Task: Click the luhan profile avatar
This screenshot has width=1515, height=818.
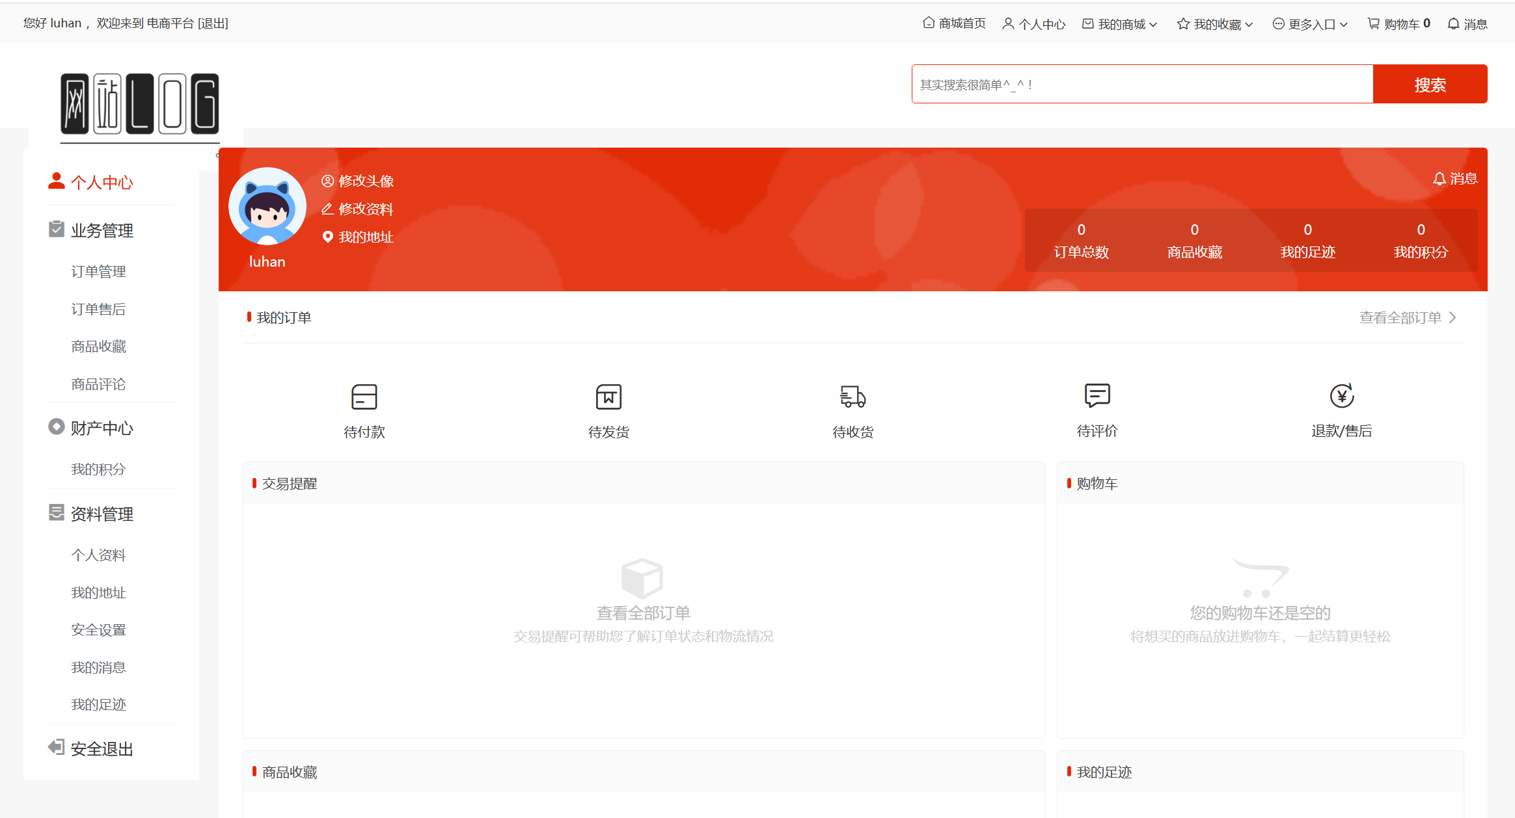Action: (267, 206)
